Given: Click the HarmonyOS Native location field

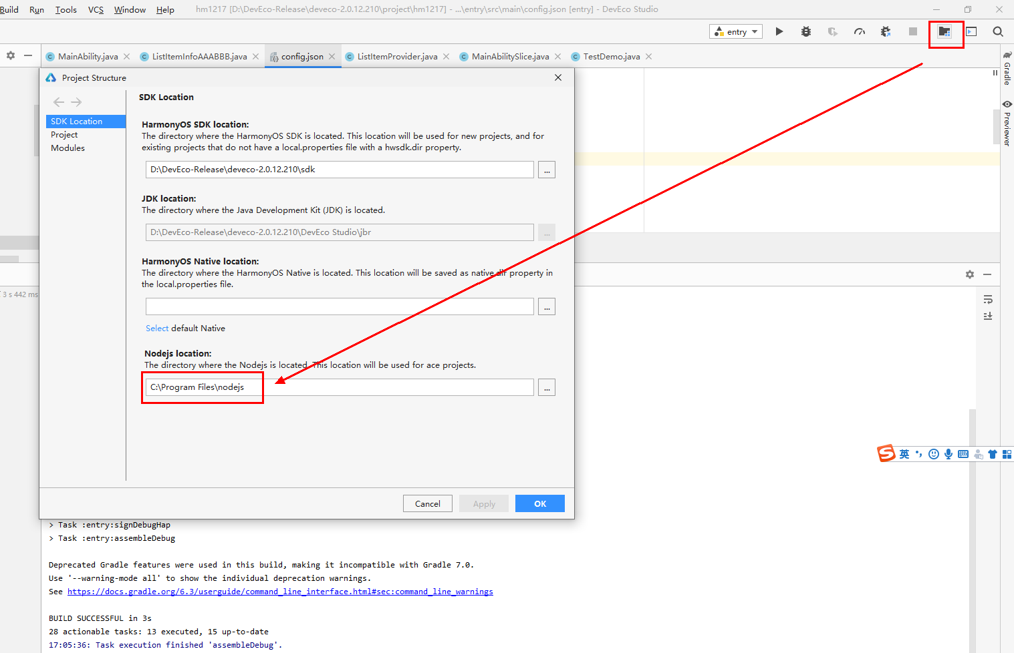Looking at the screenshot, I should [340, 306].
